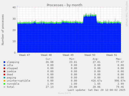This screenshot has width=129, height=96.
Task: Click the uninterruptible legend color swatch
Action: click(x=4, y=81)
